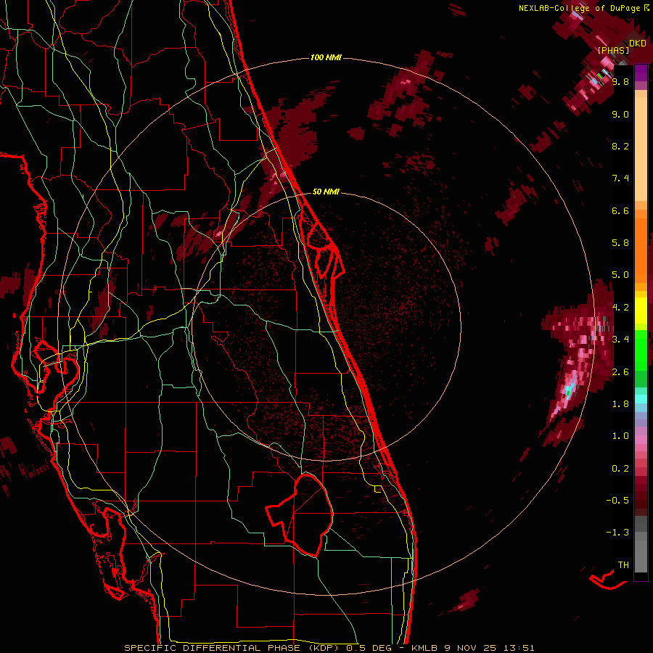This screenshot has width=653, height=653.
Task: Select the 100 NMI range ring label
Action: coord(326,57)
